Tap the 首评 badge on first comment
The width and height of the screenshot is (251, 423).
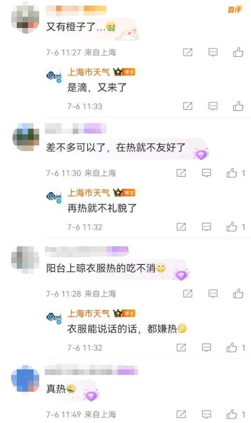tap(235, 9)
